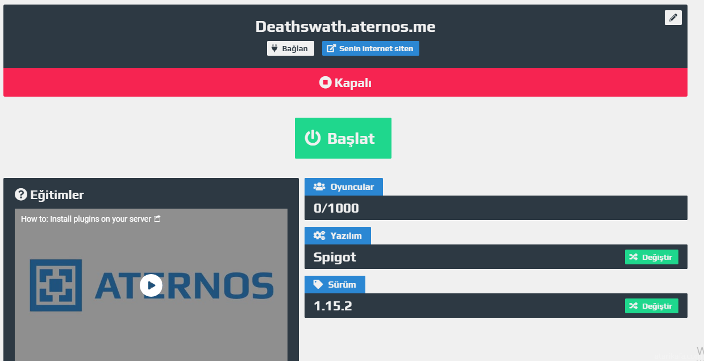The image size is (704, 361).
Task: Open the How to: Install plugins title
Action: click(86, 219)
